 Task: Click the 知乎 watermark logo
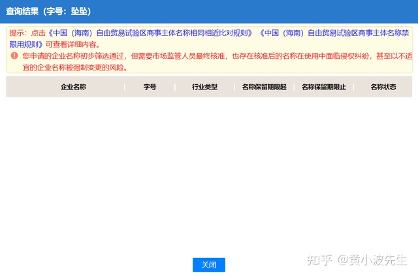pyautogui.click(x=320, y=260)
